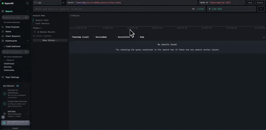This screenshot has height=130, width=266.
Task: Click the Save button
Action: (250, 2)
